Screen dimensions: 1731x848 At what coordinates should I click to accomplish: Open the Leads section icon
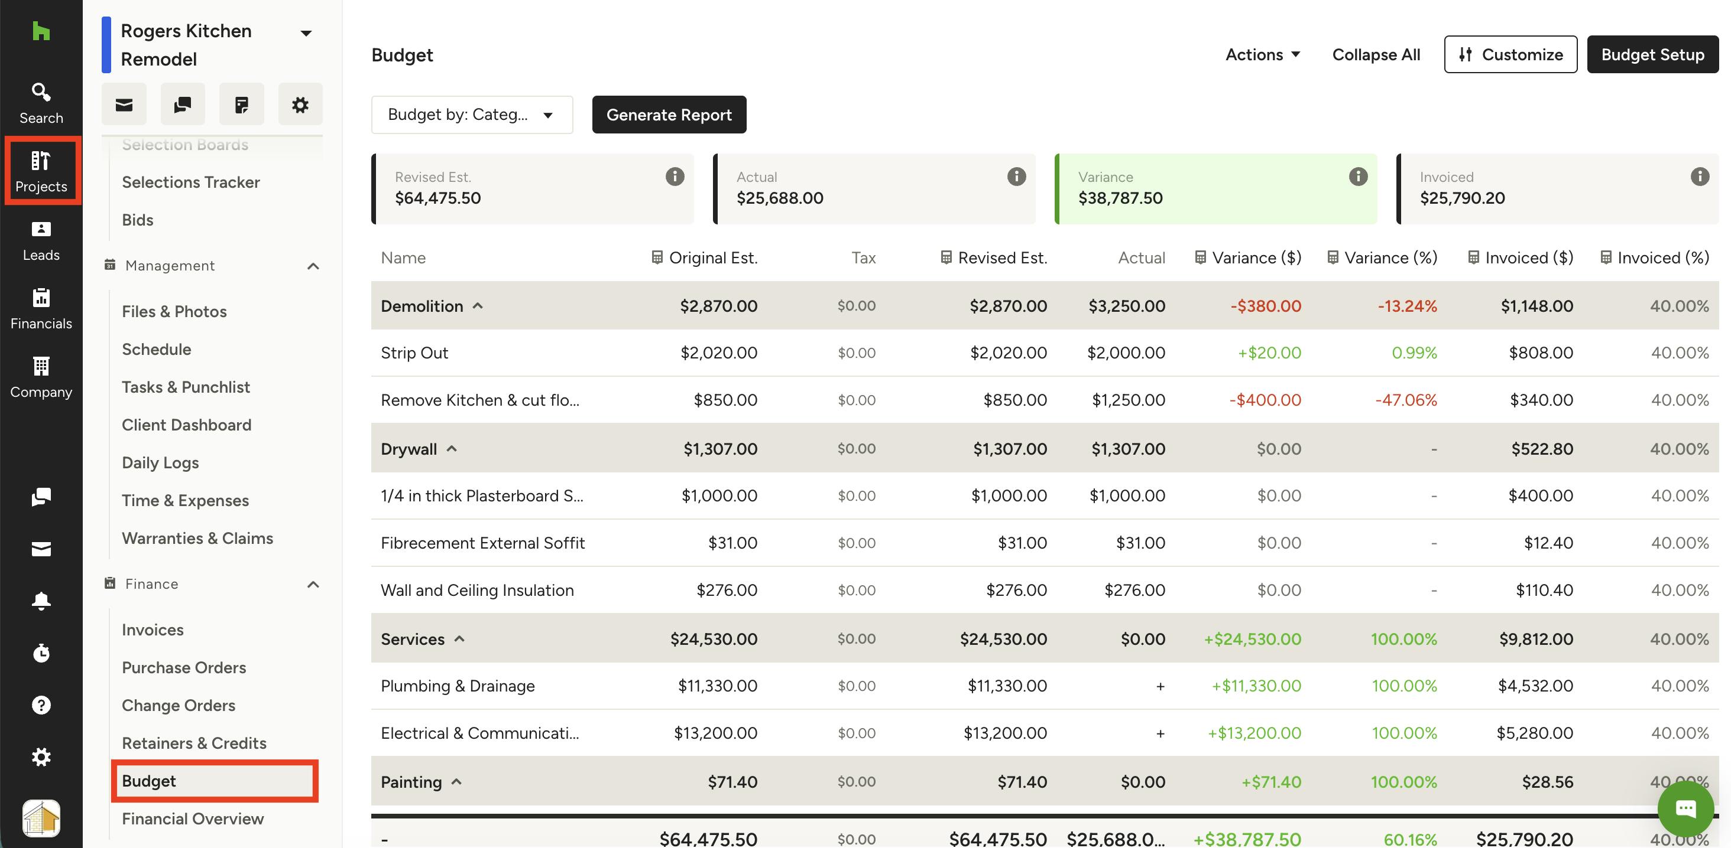click(41, 240)
